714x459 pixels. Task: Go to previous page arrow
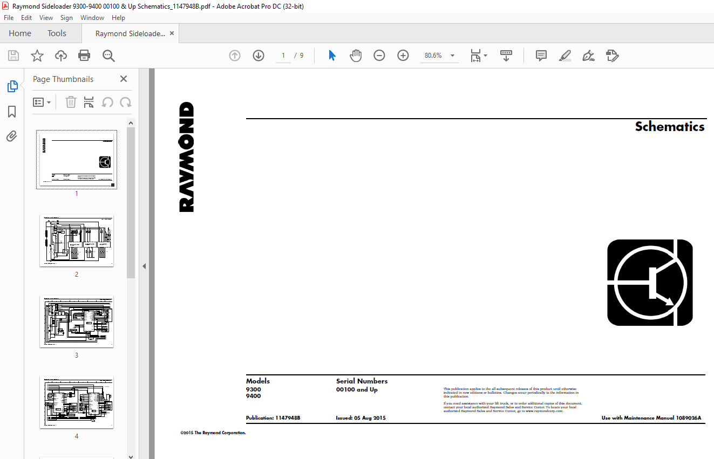pos(235,56)
